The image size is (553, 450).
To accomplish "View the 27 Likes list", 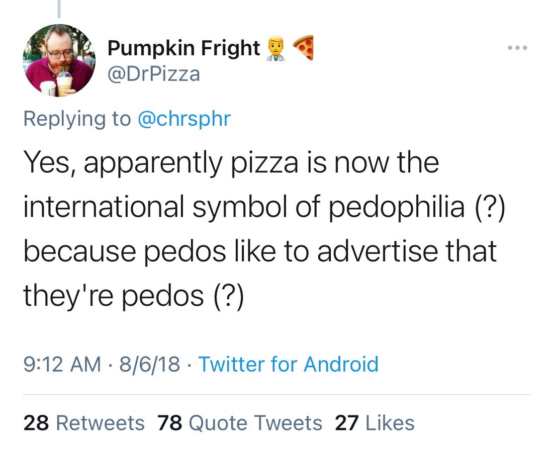I will point(375,423).
